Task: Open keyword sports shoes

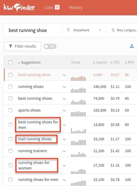Action: click(x=29, y=110)
